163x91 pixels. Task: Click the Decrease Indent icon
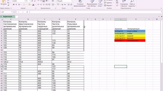click(46, 5)
